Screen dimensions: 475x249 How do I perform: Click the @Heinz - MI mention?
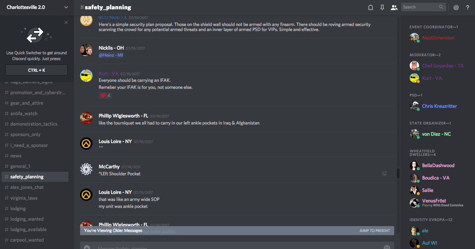111,55
